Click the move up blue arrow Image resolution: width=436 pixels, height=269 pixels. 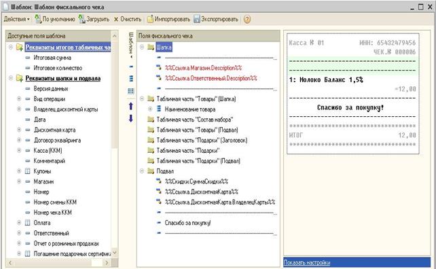(x=131, y=106)
